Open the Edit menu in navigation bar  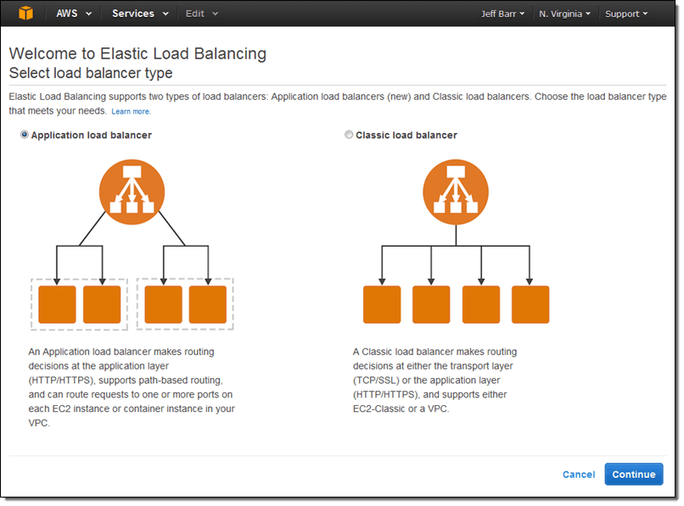[202, 14]
